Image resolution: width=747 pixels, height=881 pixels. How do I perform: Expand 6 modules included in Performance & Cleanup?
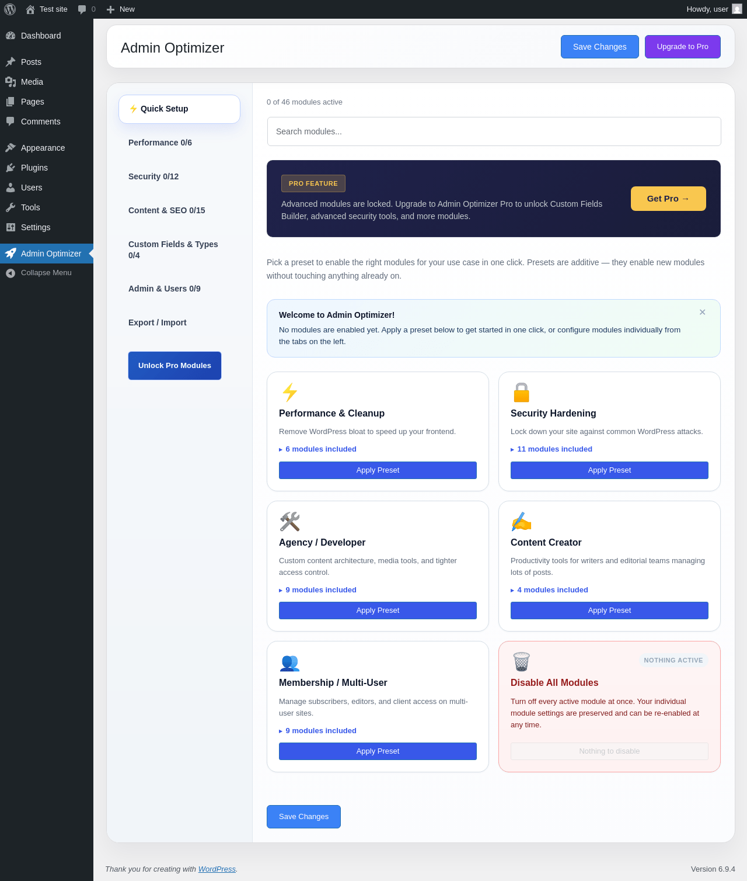coord(317,449)
